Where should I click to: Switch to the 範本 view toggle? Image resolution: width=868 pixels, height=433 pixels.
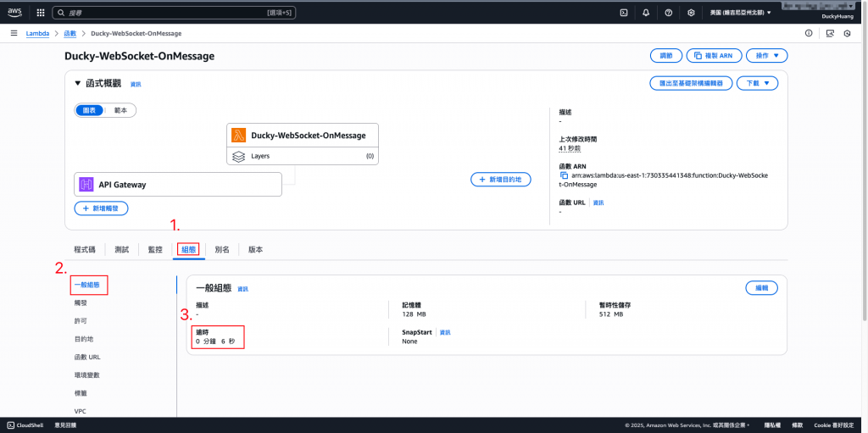coord(120,110)
